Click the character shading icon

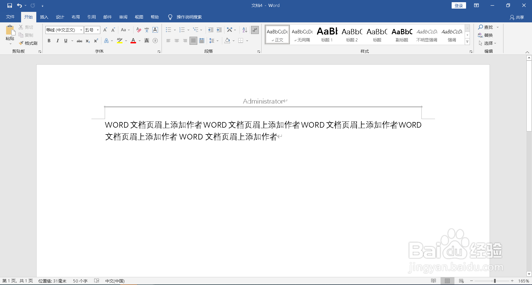(147, 41)
